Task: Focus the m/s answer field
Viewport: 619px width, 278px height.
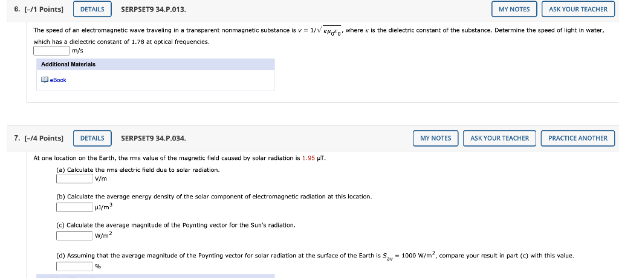Action: click(x=52, y=51)
